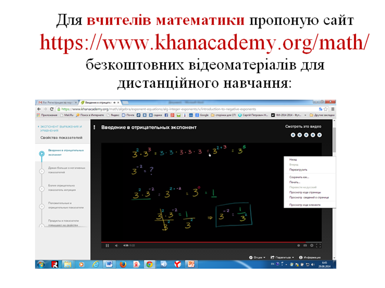385x288 pixels.
Task: Open the Media Player taskbar icon
Action: click(x=81, y=264)
